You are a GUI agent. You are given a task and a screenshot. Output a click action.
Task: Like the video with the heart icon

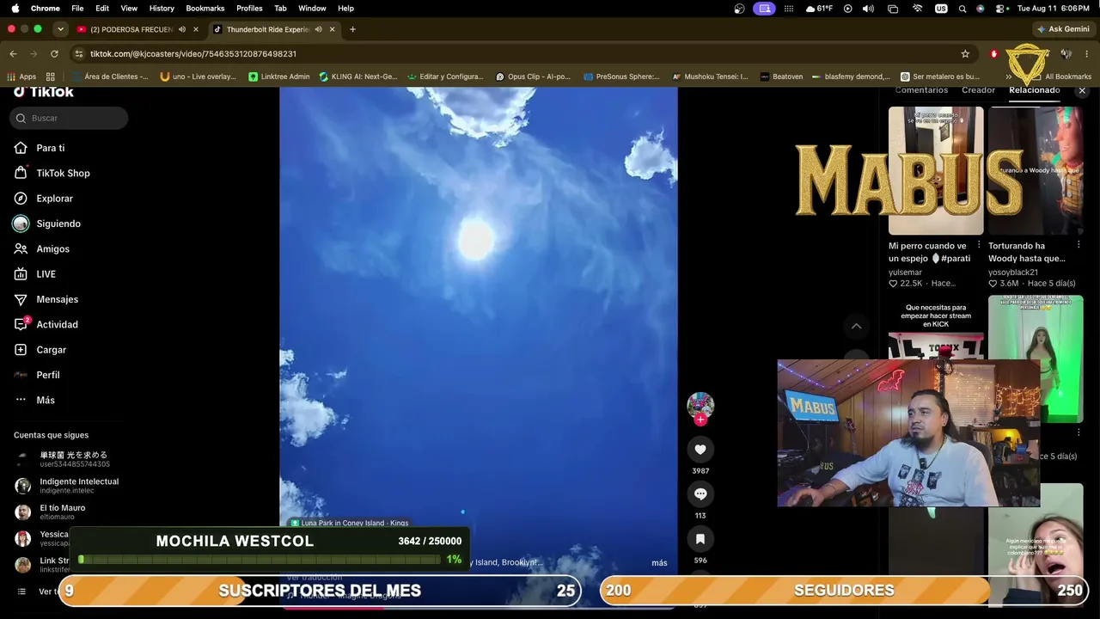(700, 450)
